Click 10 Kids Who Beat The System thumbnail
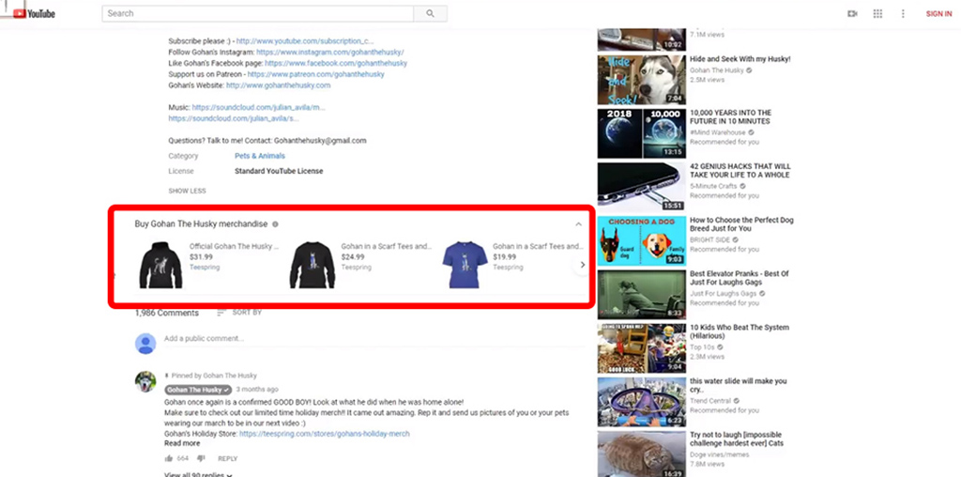Screen dimensions: 961x477 642,348
